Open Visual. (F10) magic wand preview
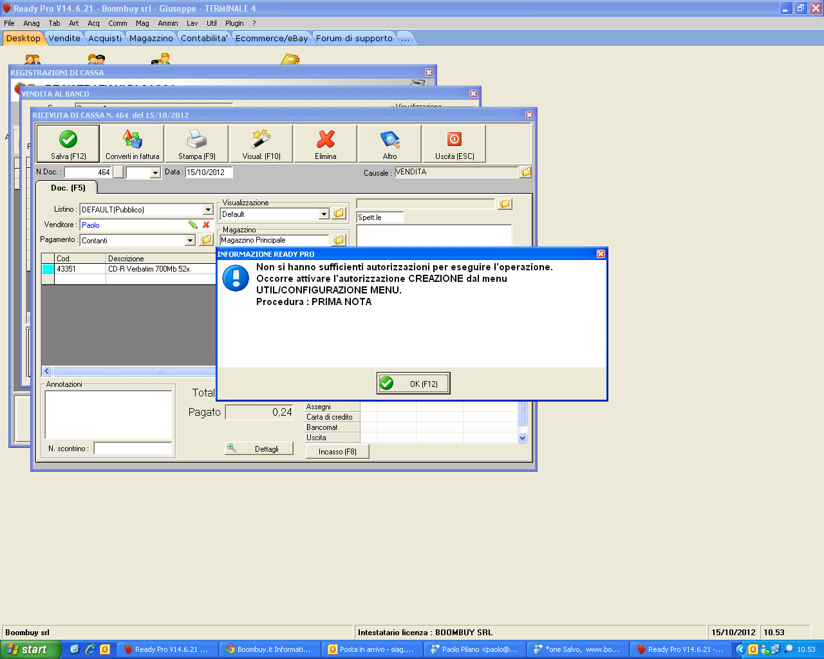Viewport: 824px width, 659px height. [261, 143]
